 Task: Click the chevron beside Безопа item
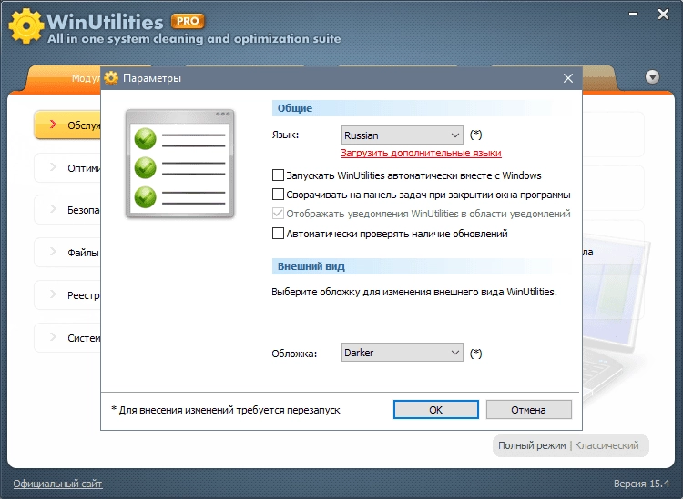point(53,210)
